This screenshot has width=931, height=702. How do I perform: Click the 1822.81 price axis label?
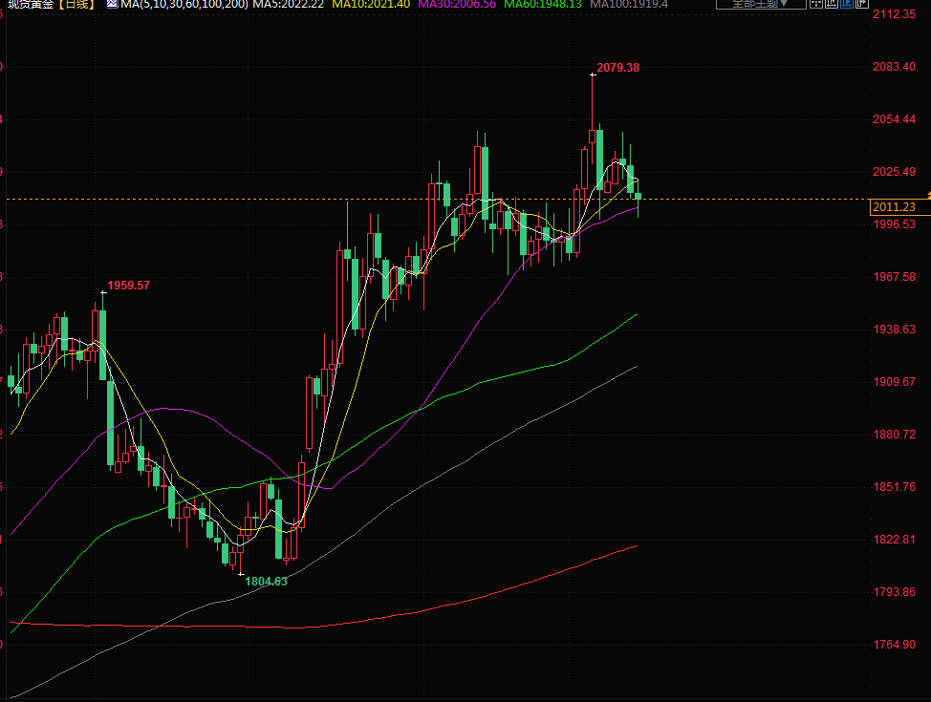pyautogui.click(x=894, y=540)
